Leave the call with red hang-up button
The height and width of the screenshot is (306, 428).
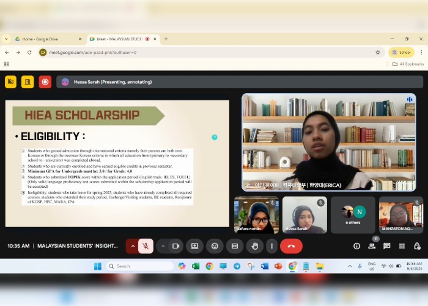[291, 246]
